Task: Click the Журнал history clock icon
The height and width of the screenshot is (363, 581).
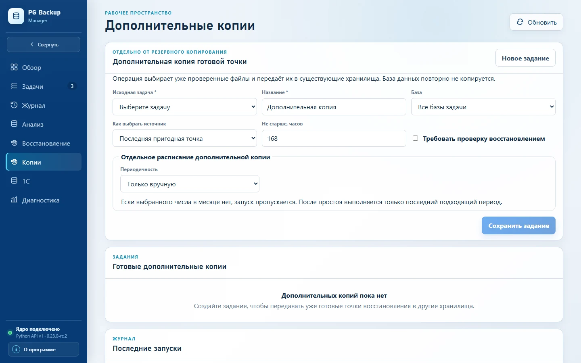Action: pyautogui.click(x=14, y=105)
